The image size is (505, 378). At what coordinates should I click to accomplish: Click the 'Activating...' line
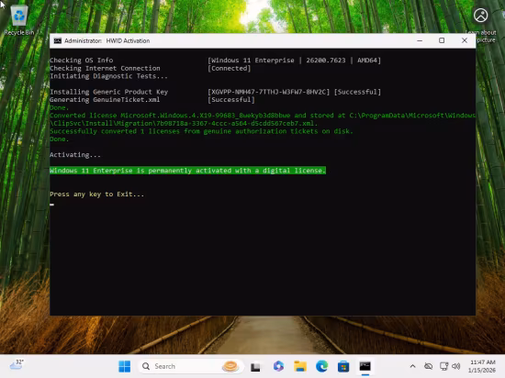(75, 155)
